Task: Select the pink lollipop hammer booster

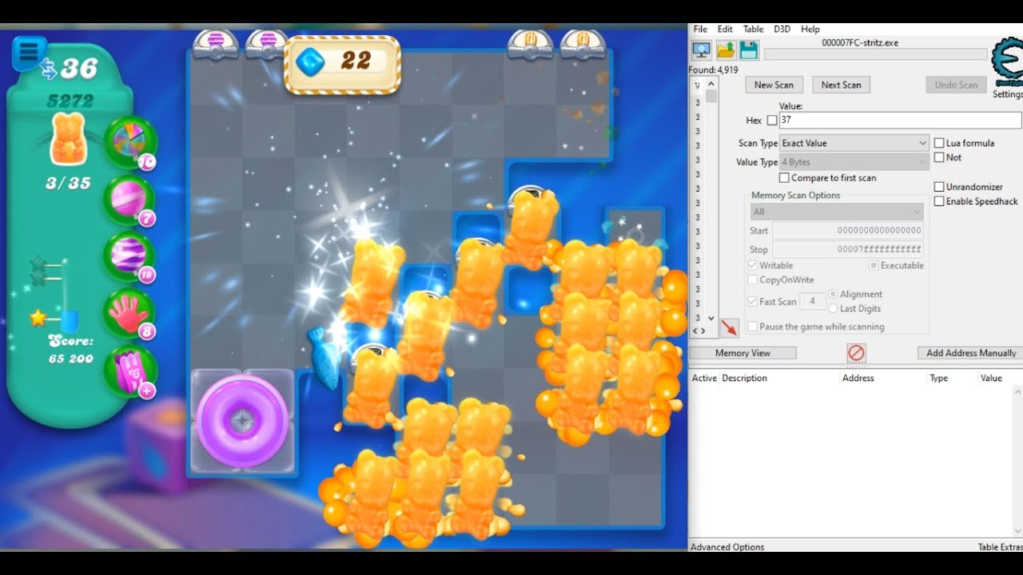Action: pyautogui.click(x=129, y=200)
